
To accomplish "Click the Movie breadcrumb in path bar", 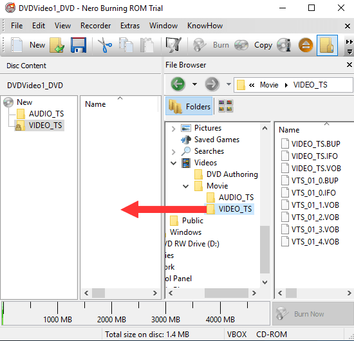I will [x=269, y=85].
